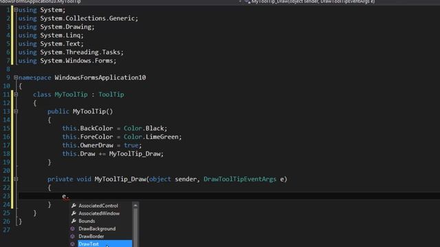Click 'true' keyword on line 17
The width and height of the screenshot is (440, 247).
click(x=131, y=145)
